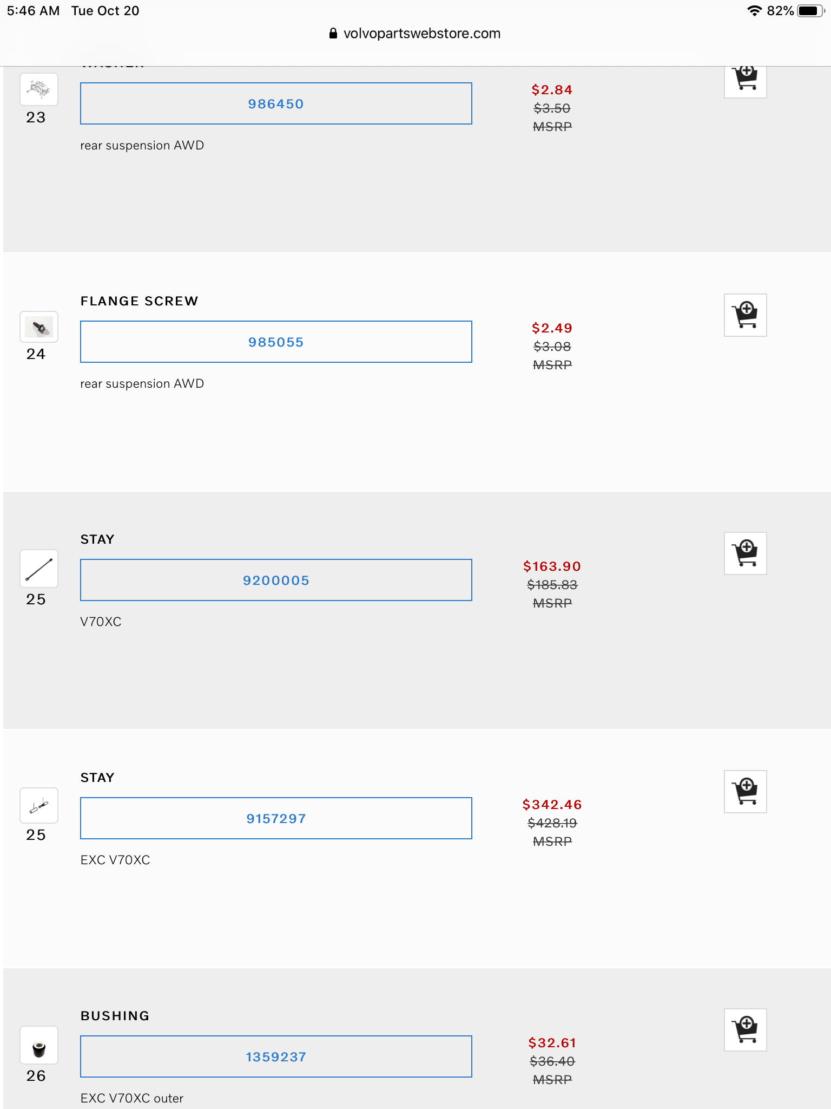Tap the Wi-Fi status icon
Viewport: 831px width, 1109px height.
point(754,11)
